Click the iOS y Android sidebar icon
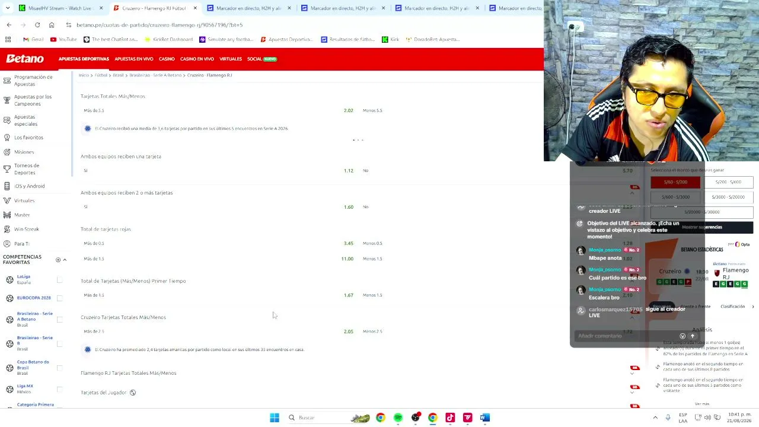This screenshot has width=759, height=427. (x=7, y=186)
